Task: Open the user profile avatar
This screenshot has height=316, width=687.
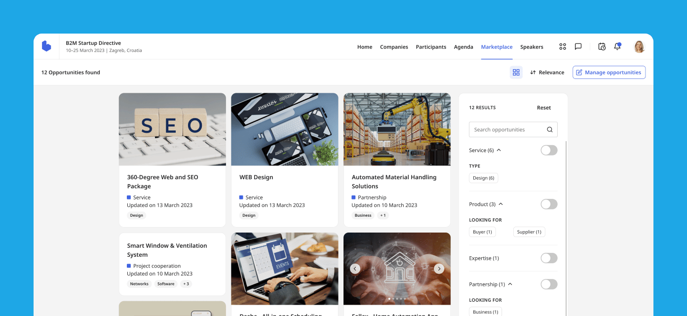Action: [x=639, y=46]
